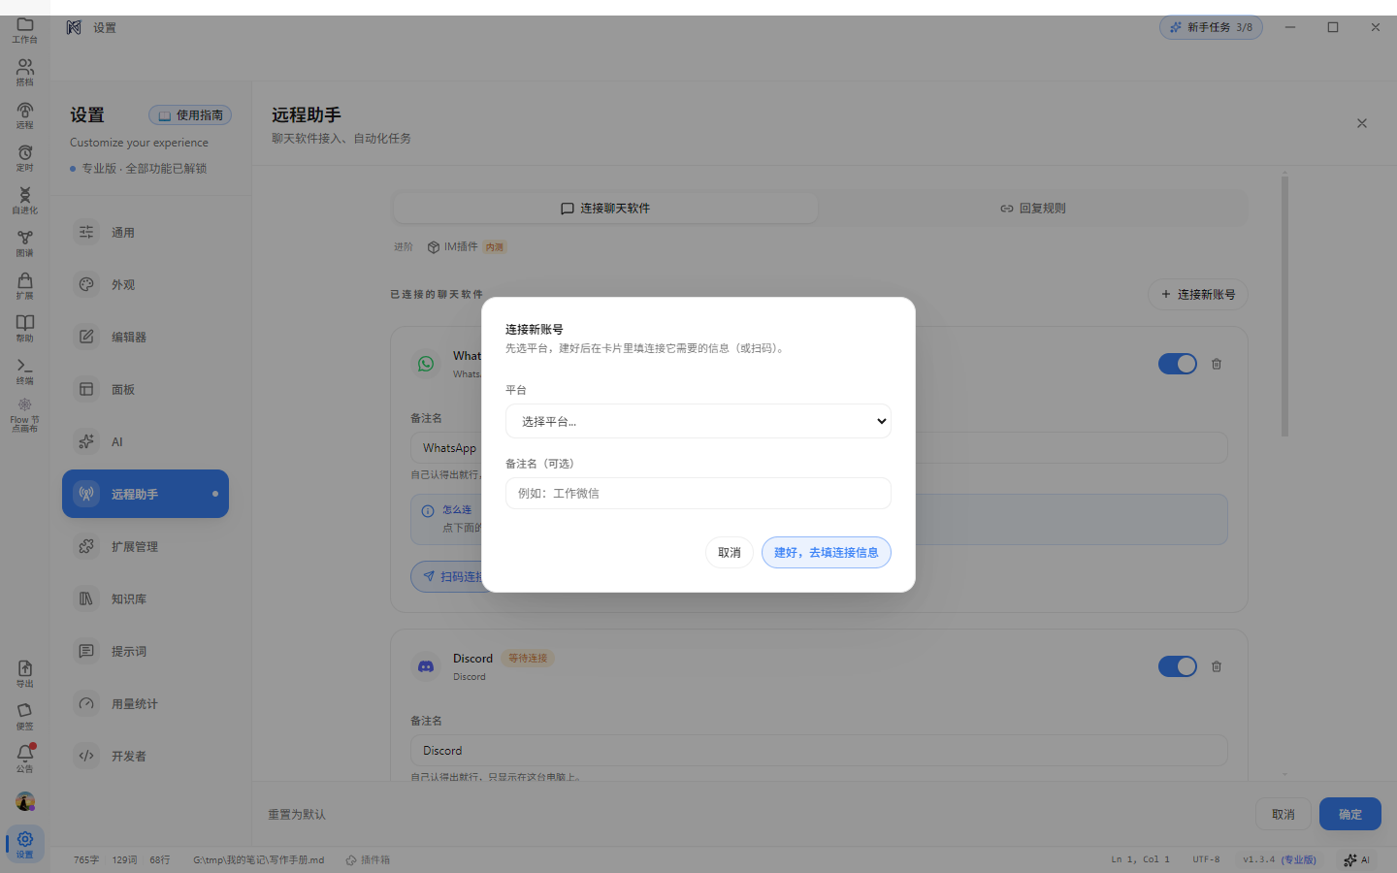Open the 终端 terminal icon
The height and width of the screenshot is (873, 1397).
[25, 372]
